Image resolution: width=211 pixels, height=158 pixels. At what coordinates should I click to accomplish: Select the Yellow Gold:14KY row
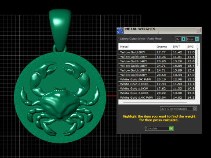coord(157,61)
